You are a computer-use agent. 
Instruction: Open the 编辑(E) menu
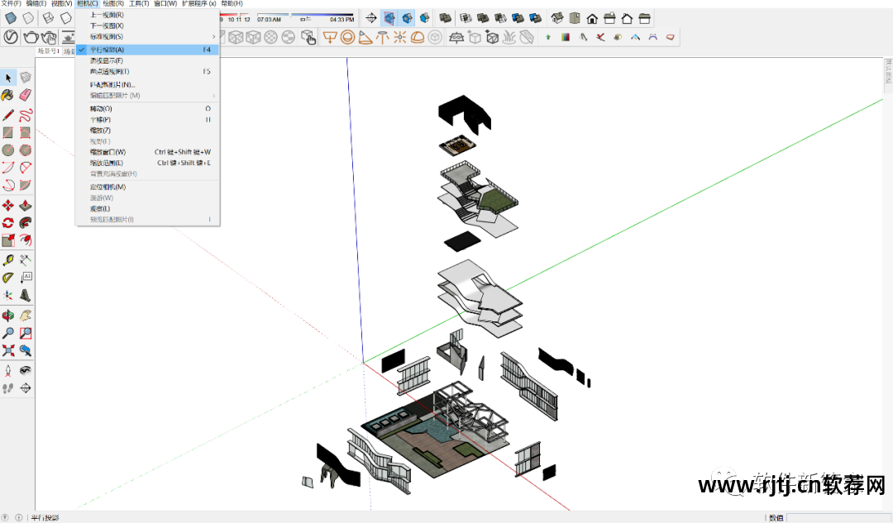[x=36, y=3]
